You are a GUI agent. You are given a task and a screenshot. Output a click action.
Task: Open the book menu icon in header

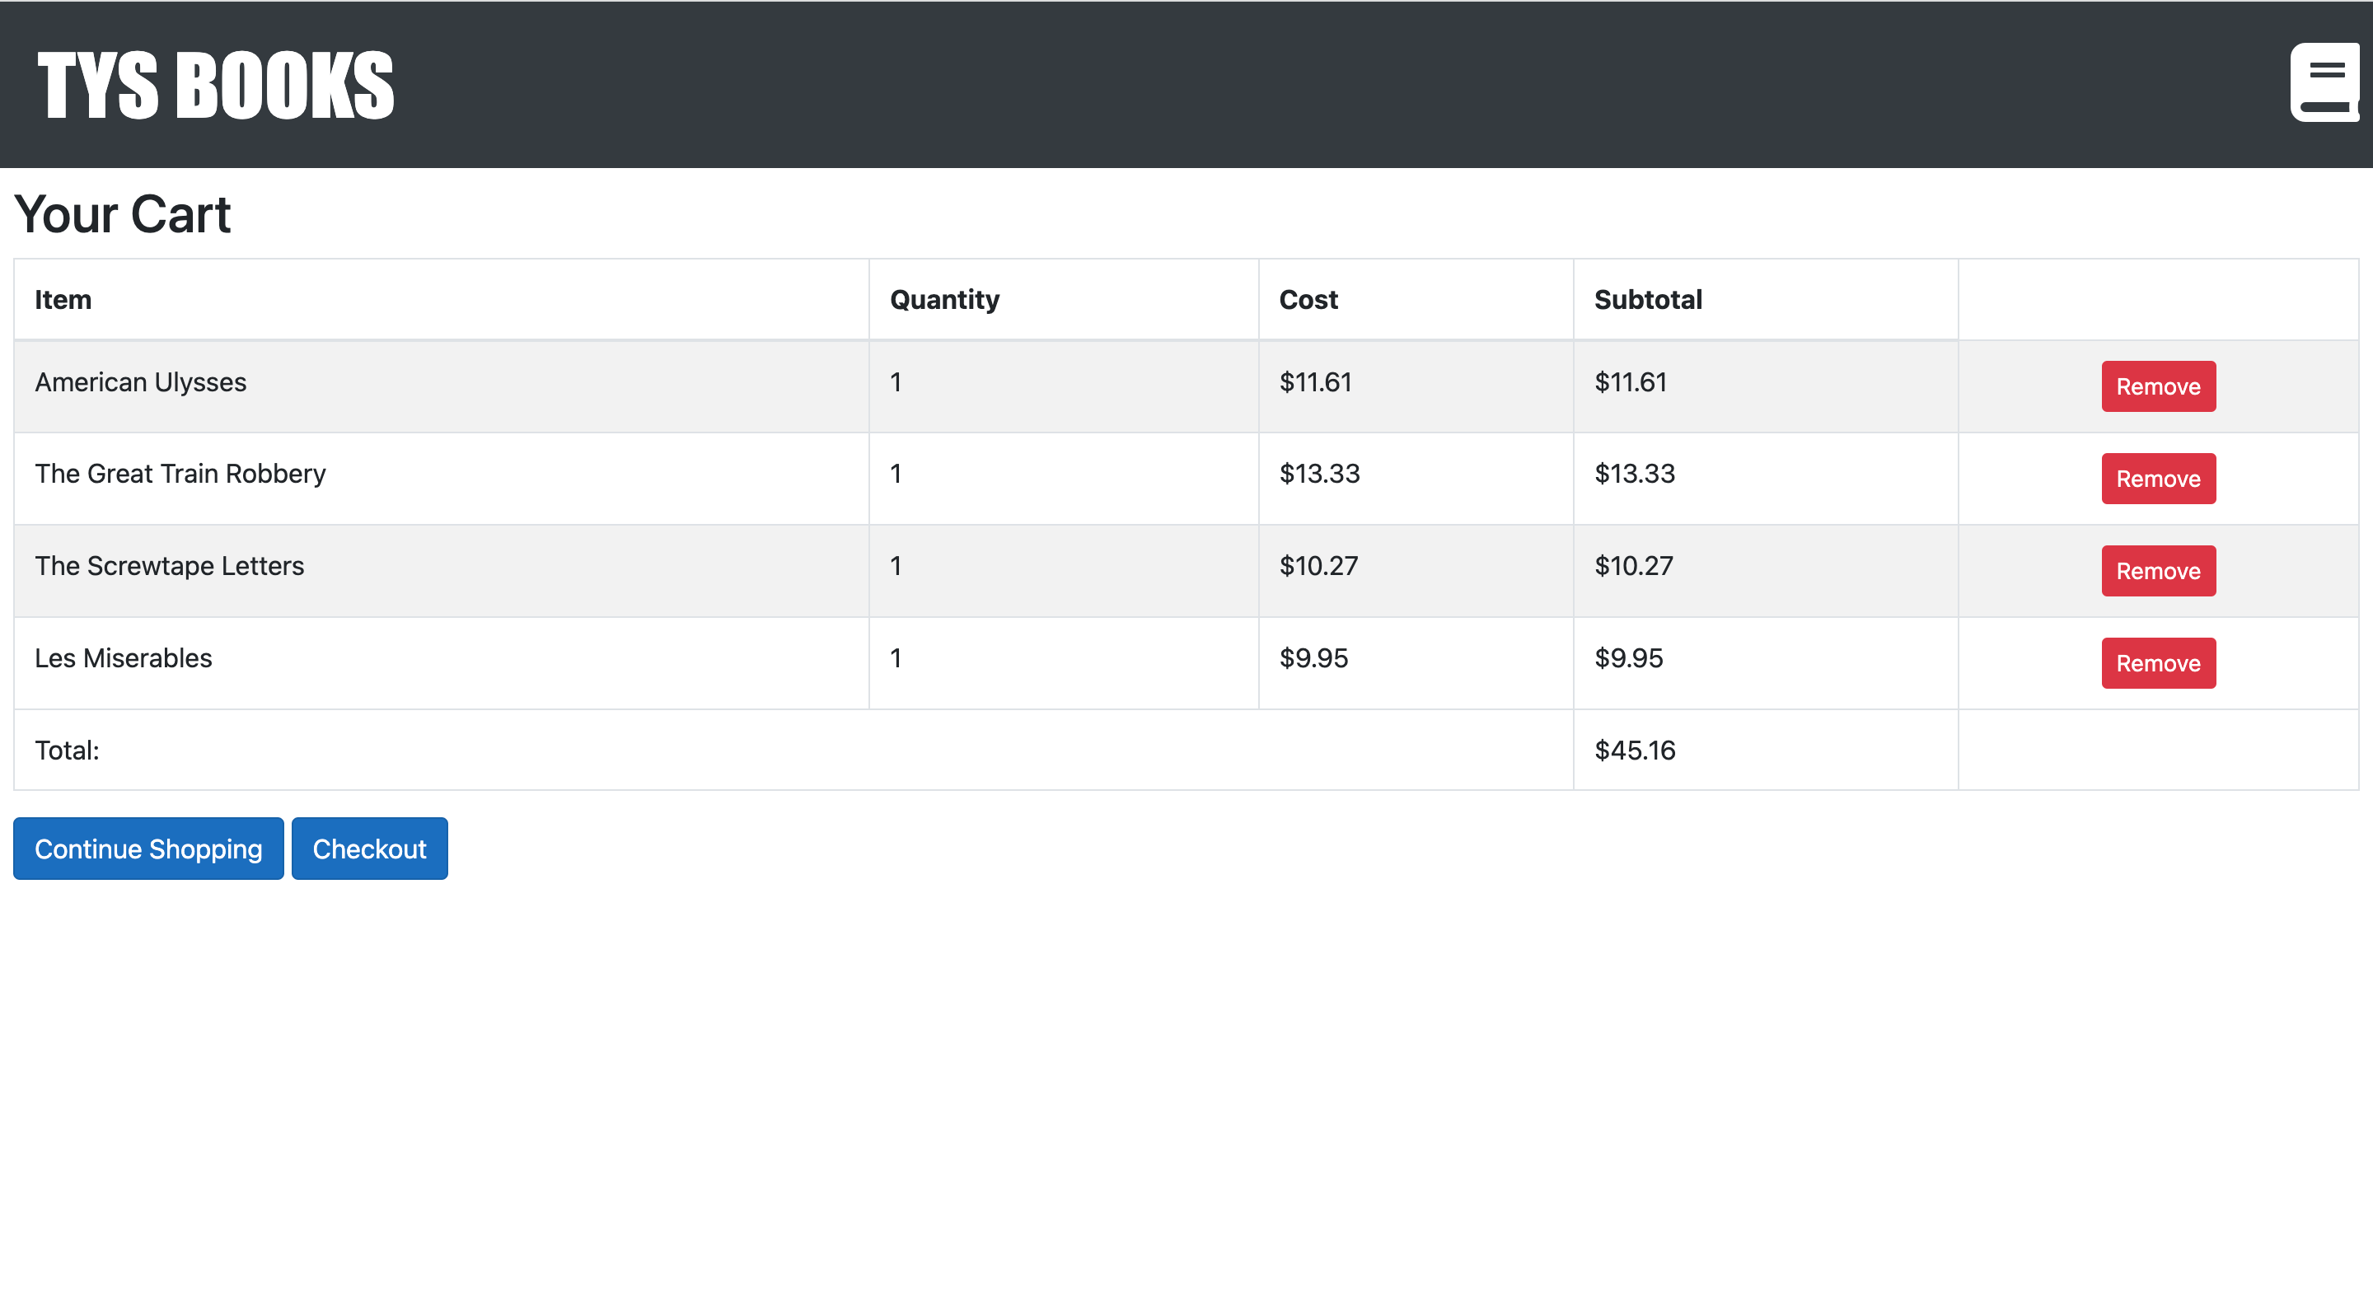coord(2324,82)
